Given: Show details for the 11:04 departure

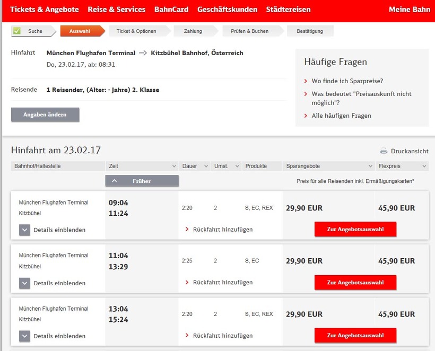Looking at the screenshot, I should (x=25, y=283).
